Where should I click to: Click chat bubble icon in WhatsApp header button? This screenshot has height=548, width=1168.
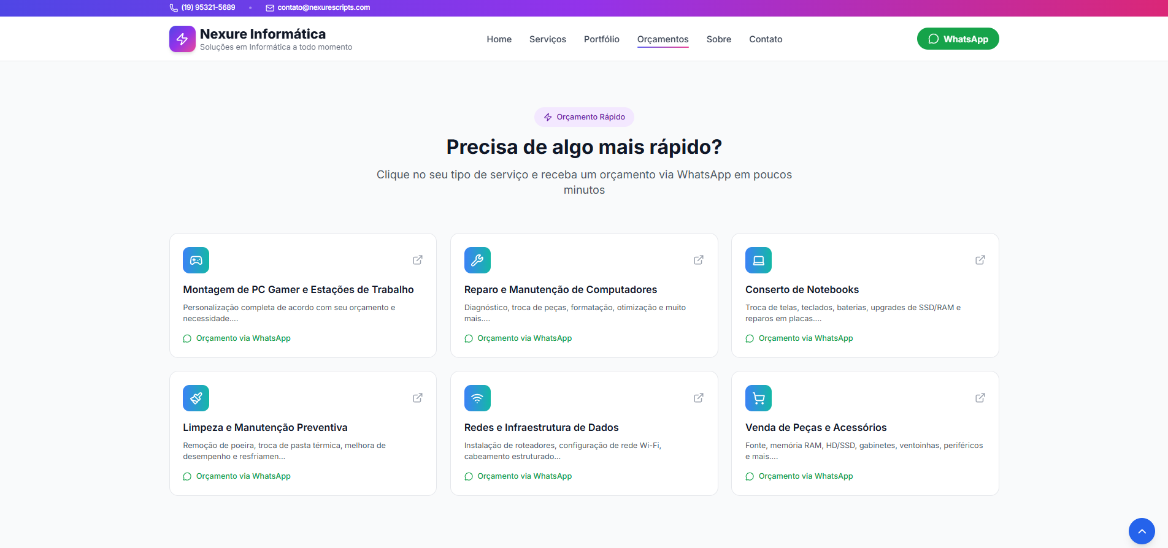coord(934,39)
